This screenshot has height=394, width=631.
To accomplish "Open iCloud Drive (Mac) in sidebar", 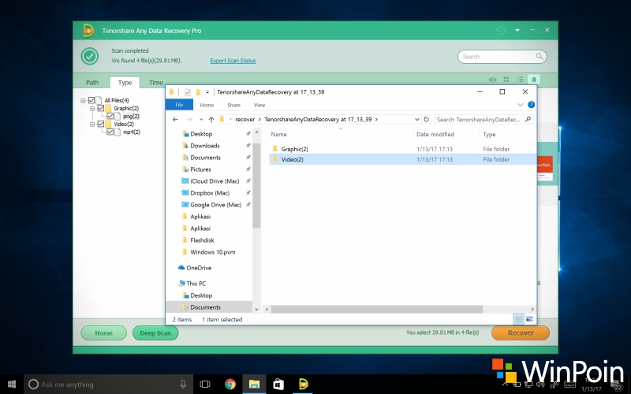I will pos(215,181).
